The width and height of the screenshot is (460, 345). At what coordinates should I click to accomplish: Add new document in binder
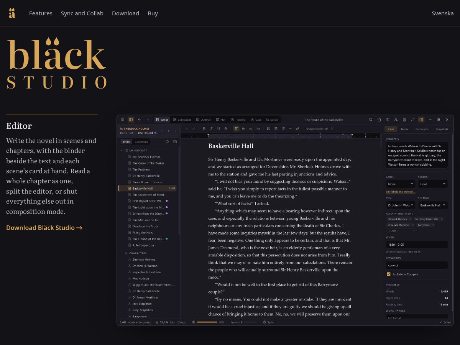167,141
